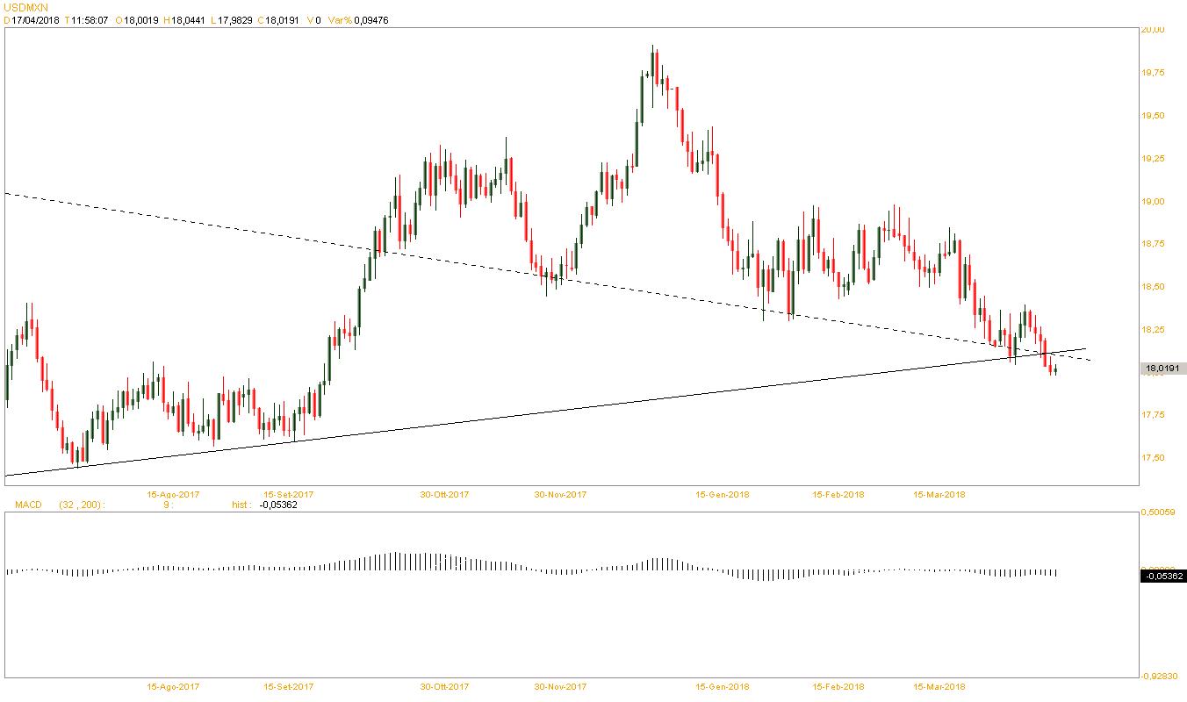Select 15-Gen-2018 on price chart date axis

722,494
